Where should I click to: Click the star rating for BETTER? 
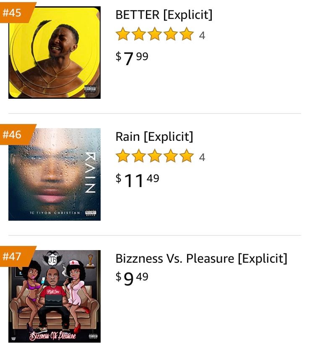[x=154, y=34]
